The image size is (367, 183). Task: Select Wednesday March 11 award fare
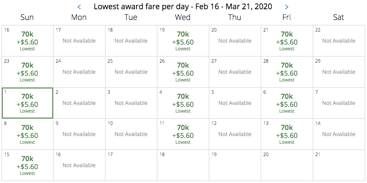click(183, 134)
